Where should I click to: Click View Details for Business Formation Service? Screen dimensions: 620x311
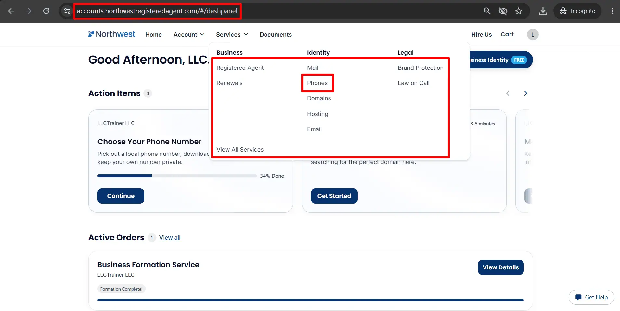[500, 267]
